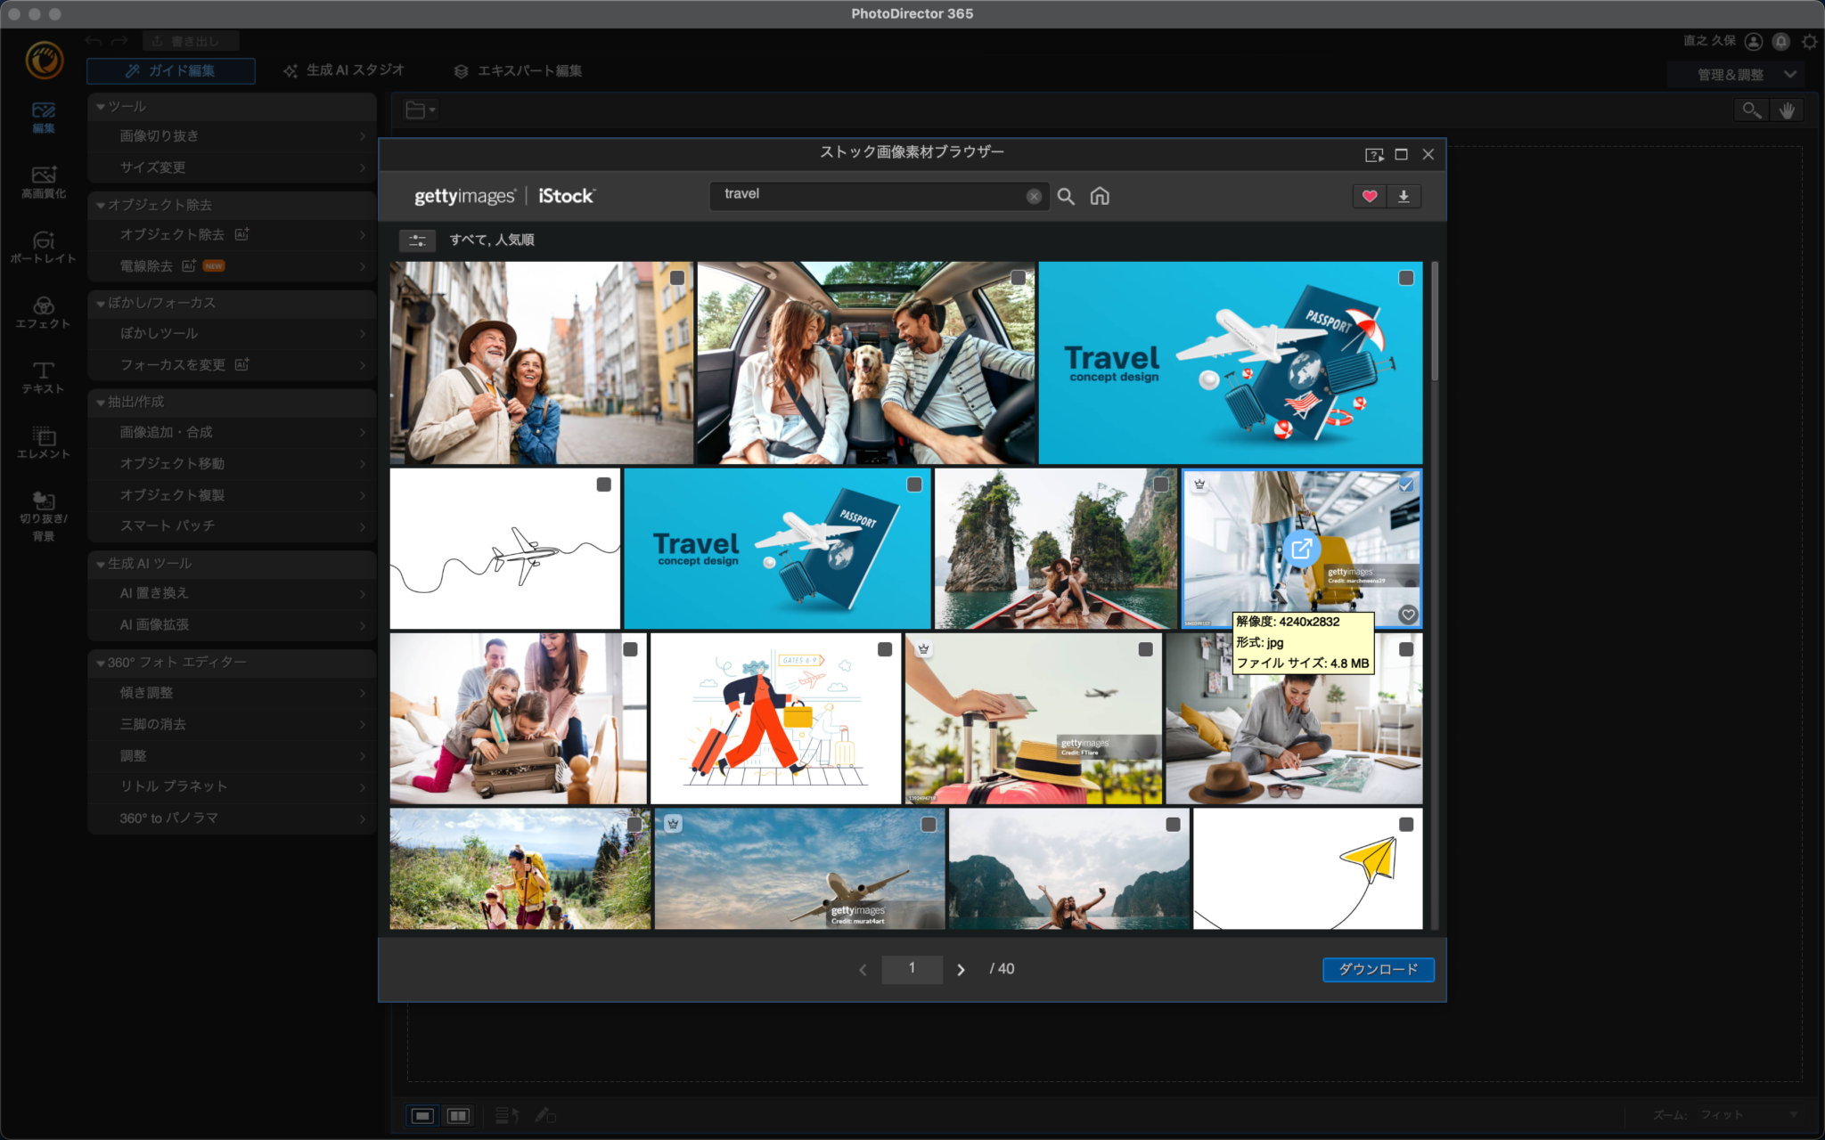Open favorites with heart icon
Image resolution: width=1825 pixels, height=1140 pixels.
click(1370, 196)
